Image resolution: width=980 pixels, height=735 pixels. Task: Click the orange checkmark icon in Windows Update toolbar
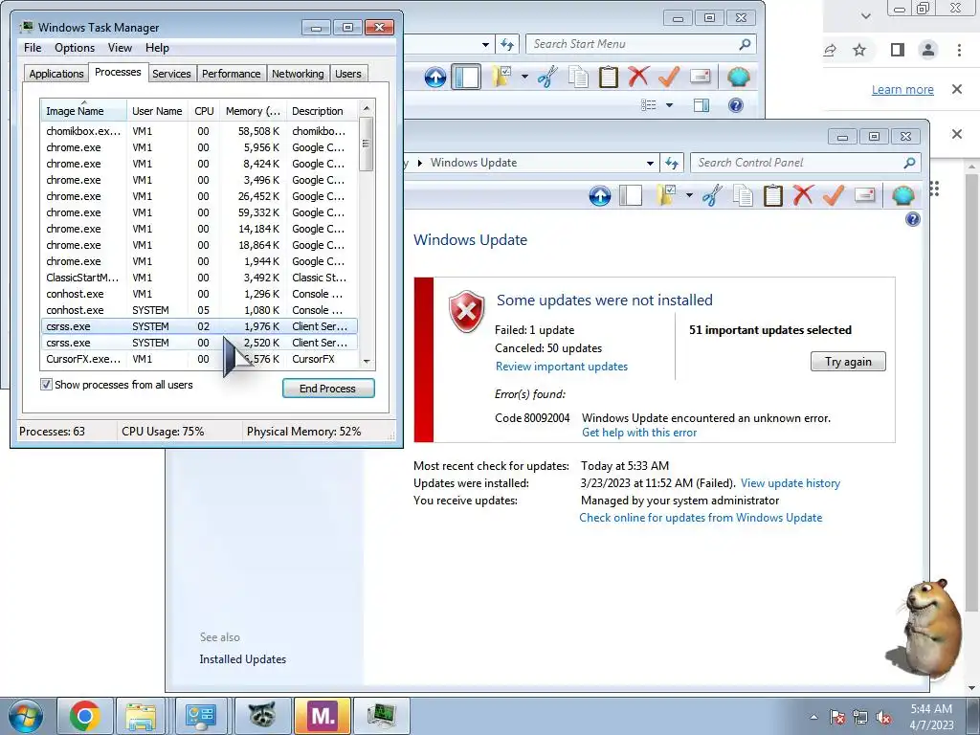coord(834,195)
